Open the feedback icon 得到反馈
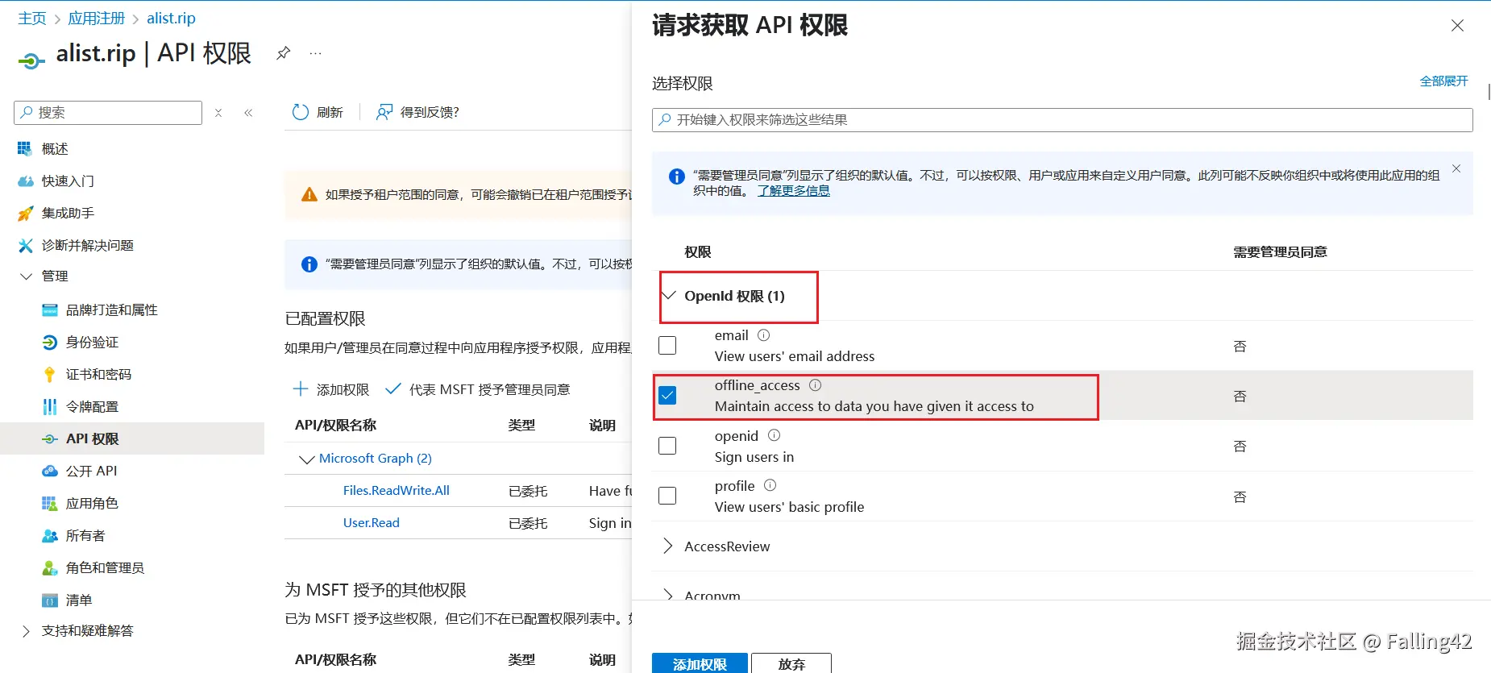Screen dimensions: 1491x673 coord(384,112)
